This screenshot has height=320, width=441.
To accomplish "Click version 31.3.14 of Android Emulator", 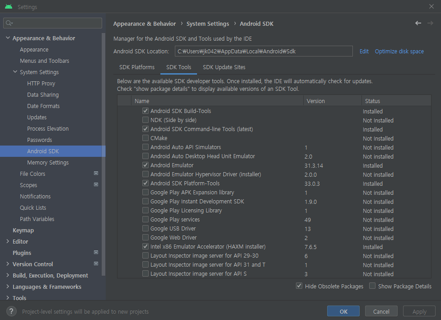I will pyautogui.click(x=314, y=165).
